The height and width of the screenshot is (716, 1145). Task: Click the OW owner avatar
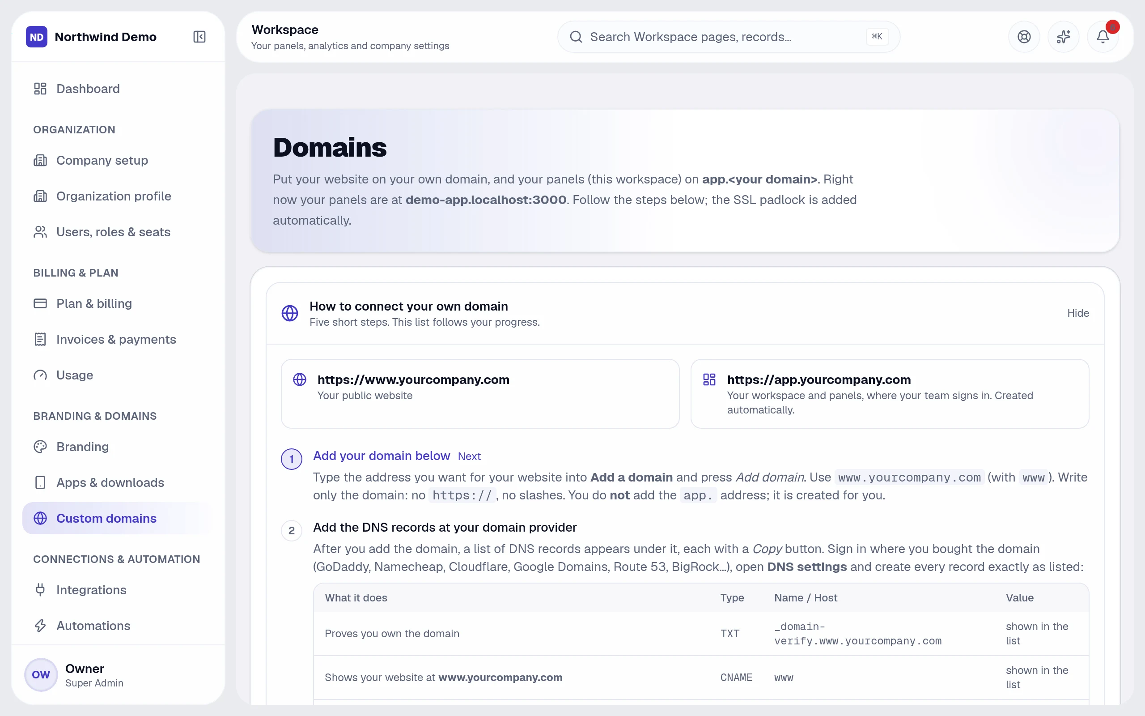41,674
